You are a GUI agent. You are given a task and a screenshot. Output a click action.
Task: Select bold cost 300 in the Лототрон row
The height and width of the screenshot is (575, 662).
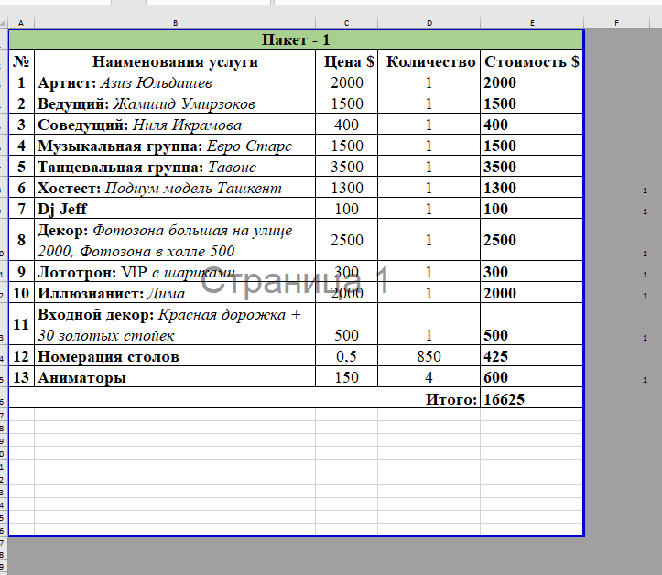[532, 271]
